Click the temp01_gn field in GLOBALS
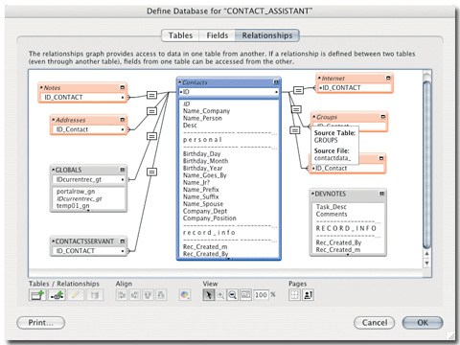The width and height of the screenshot is (460, 345). 73,206
